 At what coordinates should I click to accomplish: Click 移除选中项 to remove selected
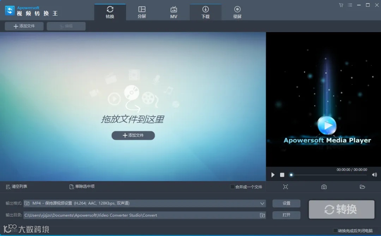point(82,187)
